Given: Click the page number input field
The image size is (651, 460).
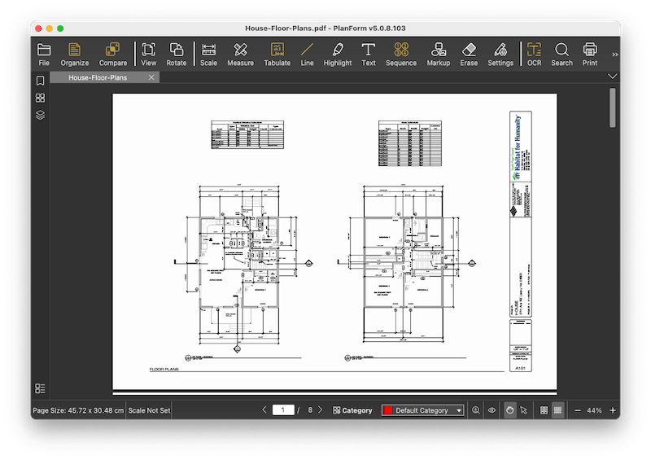Looking at the screenshot, I should pyautogui.click(x=283, y=410).
